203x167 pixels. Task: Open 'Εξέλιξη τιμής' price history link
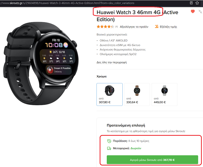coord(168,27)
